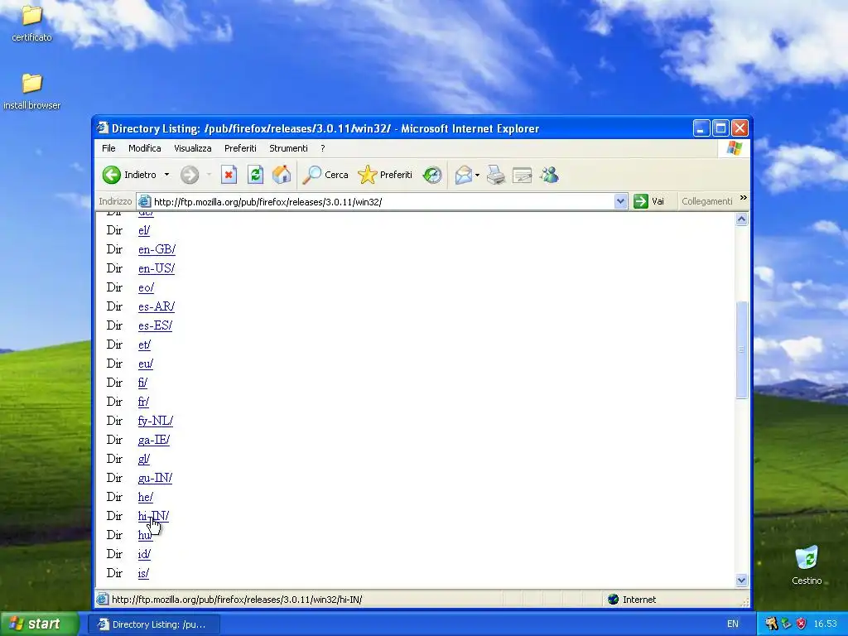Open the File menu
This screenshot has height=636, width=848.
(108, 148)
